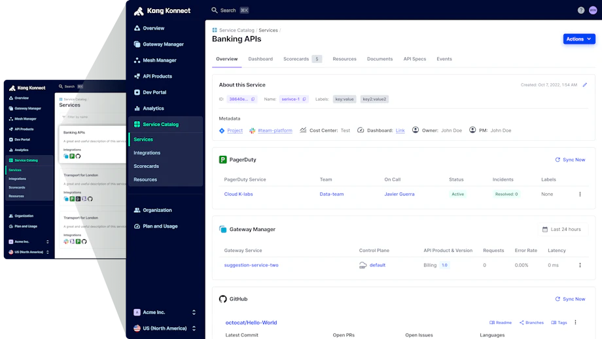This screenshot has width=602, height=339.
Task: Open Banking APIs card in small window
Action: click(92, 145)
